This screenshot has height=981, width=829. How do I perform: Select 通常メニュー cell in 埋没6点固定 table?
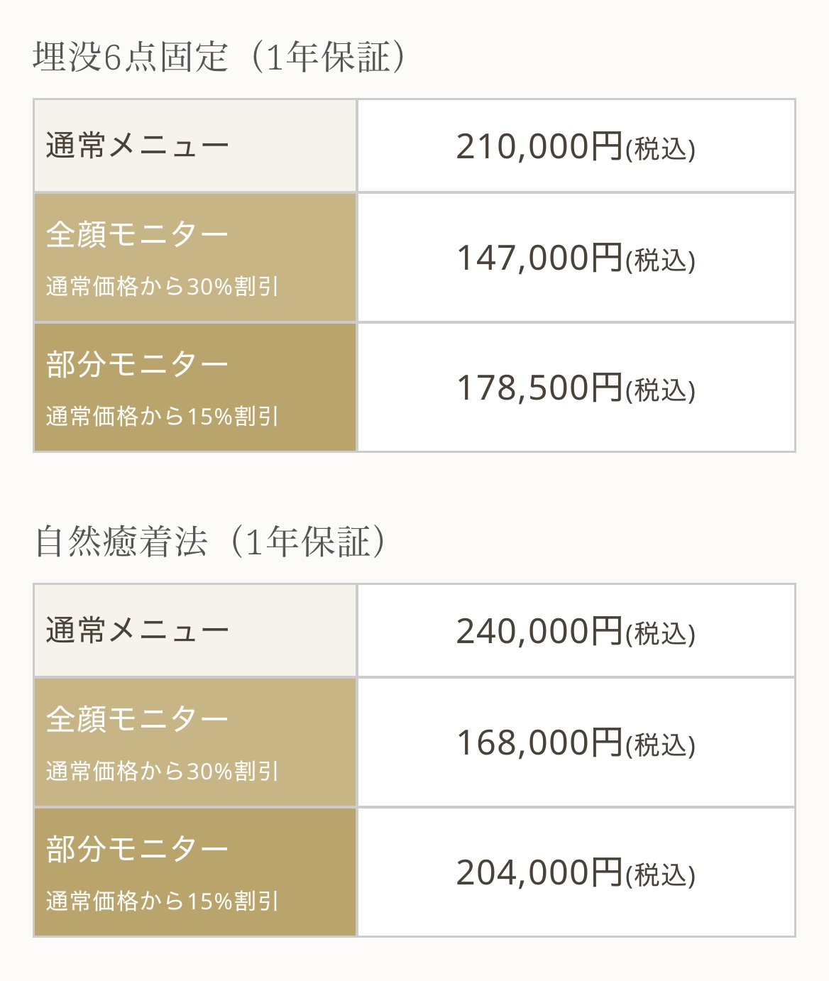(138, 146)
